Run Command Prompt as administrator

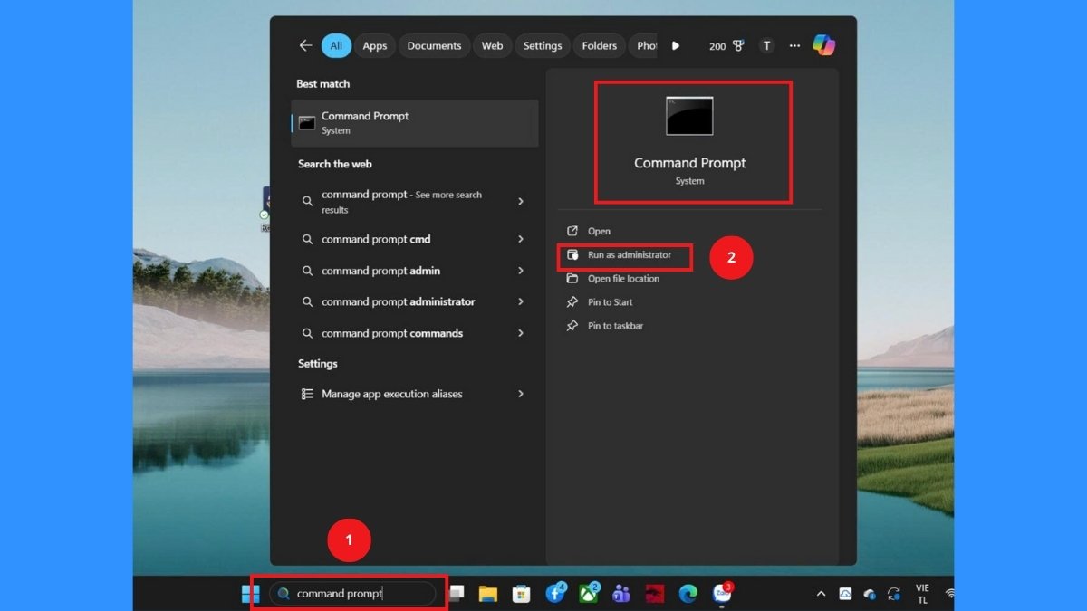[624, 257]
